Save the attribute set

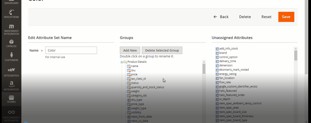(x=286, y=17)
